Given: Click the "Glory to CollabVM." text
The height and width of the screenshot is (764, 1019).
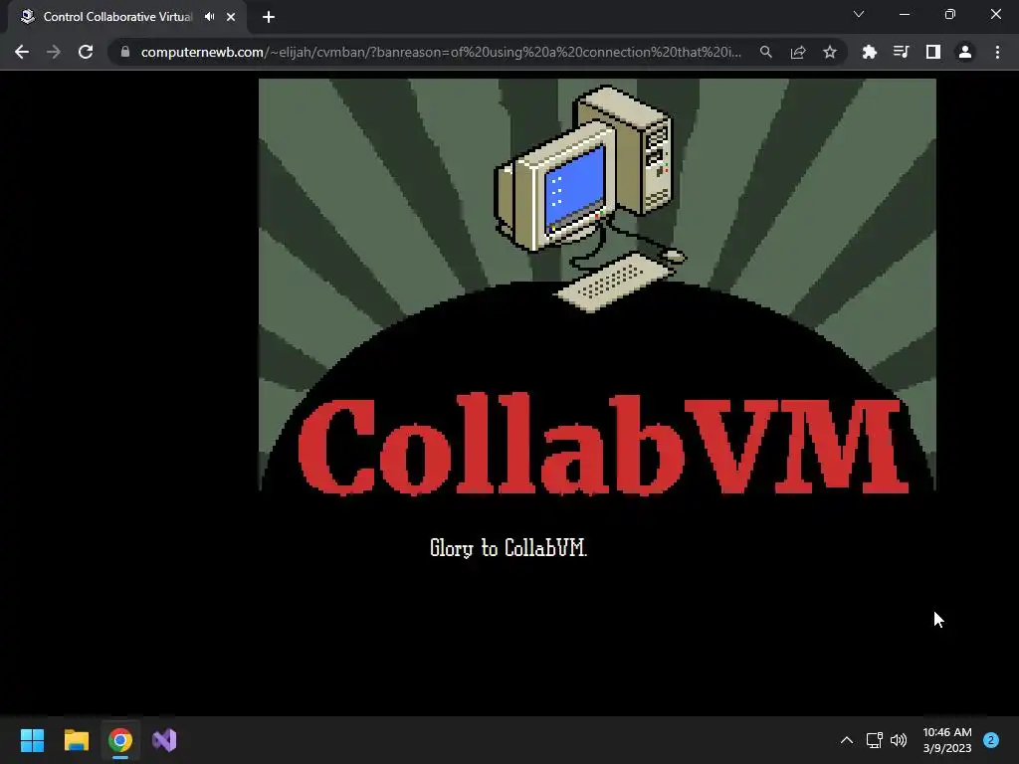Looking at the screenshot, I should point(509,548).
